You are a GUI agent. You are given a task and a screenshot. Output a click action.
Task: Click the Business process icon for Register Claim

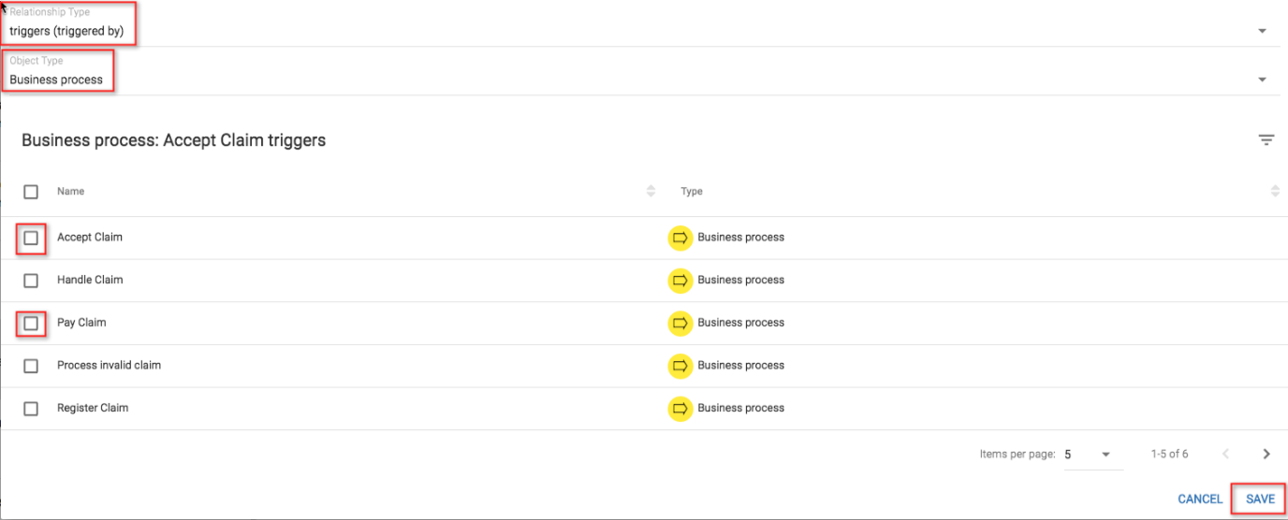680,408
